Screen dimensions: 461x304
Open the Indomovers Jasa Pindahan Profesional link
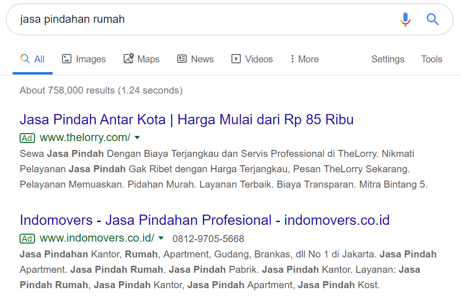point(205,220)
